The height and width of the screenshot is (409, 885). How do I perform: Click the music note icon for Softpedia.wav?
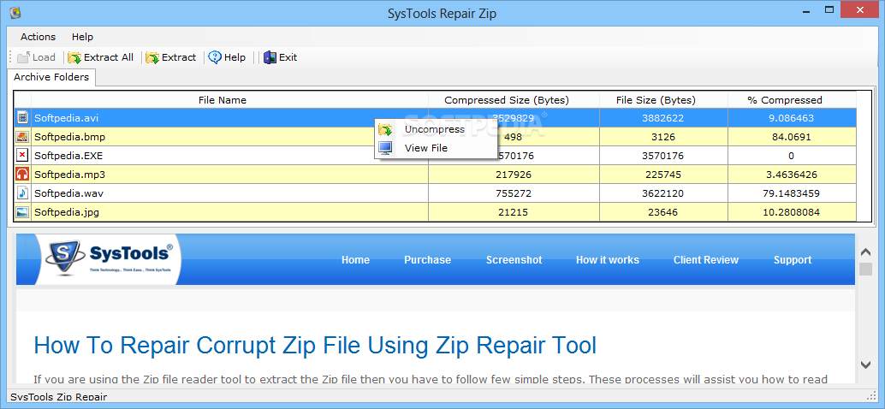click(22, 193)
